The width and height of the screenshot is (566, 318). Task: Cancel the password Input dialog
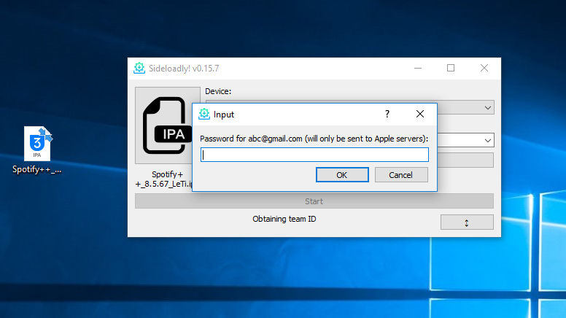[401, 175]
